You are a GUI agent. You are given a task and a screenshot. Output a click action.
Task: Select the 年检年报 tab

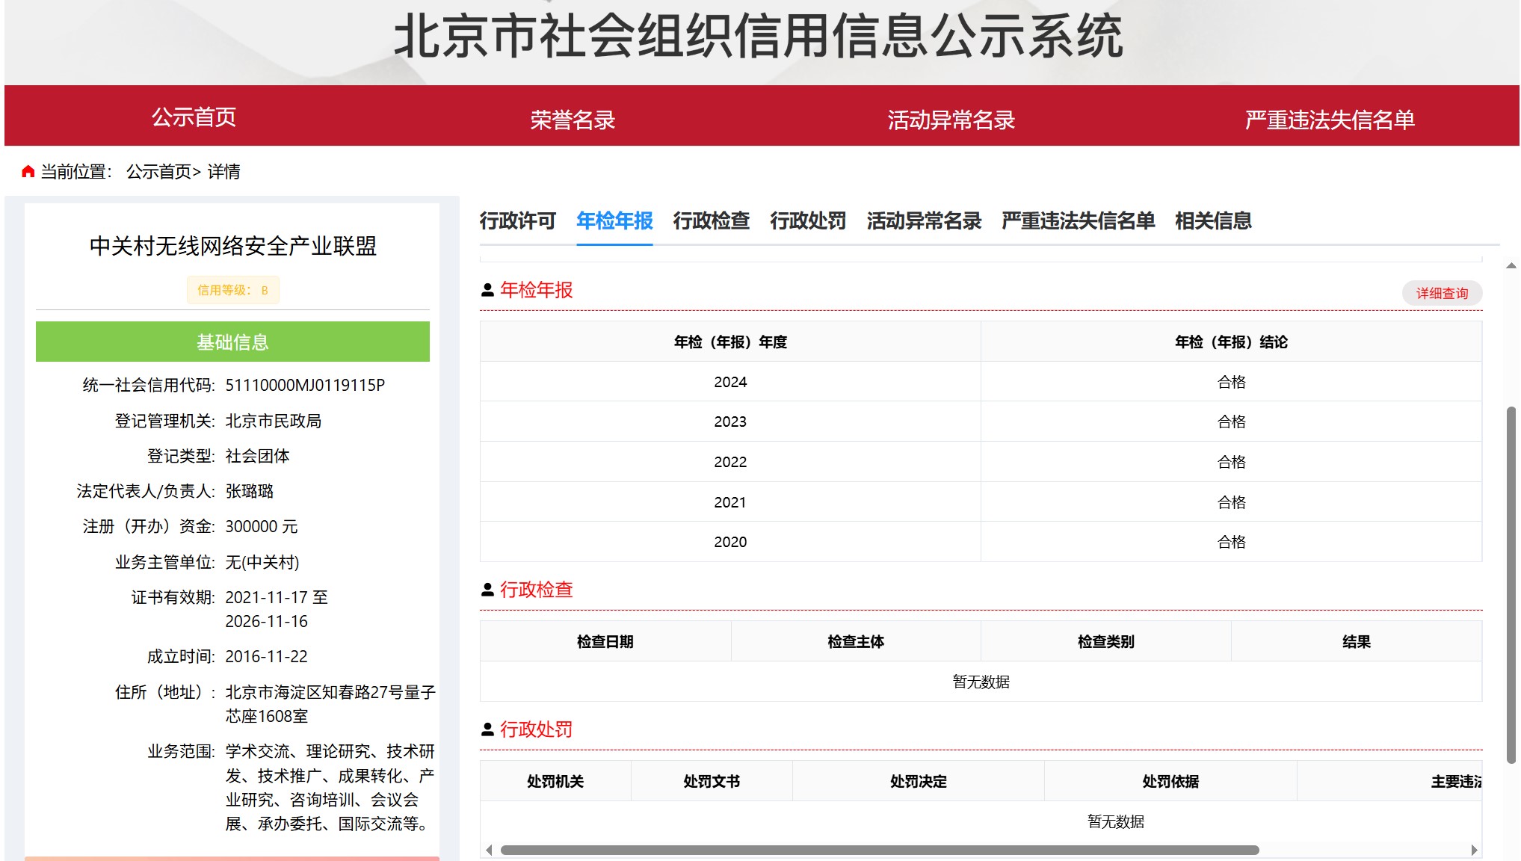(614, 221)
